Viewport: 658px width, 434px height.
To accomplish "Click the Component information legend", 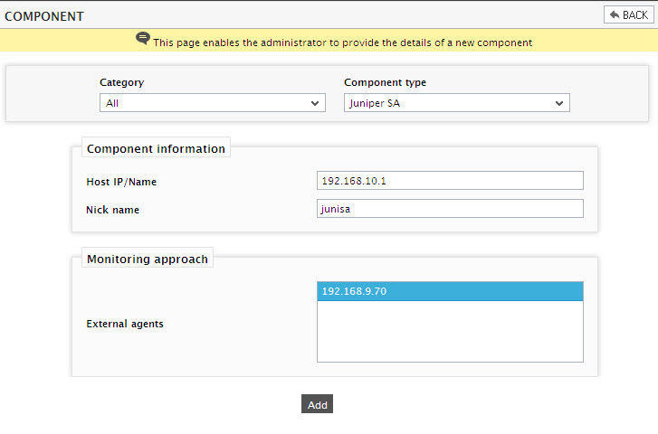I will point(156,148).
